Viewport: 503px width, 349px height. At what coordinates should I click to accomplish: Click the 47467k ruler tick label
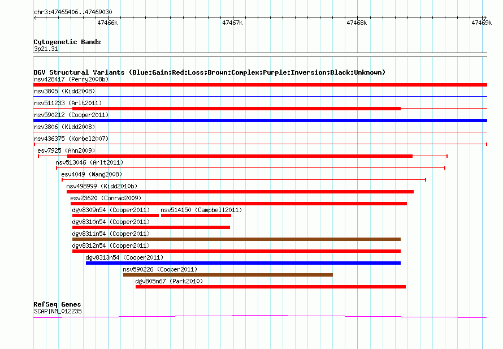coord(232,23)
